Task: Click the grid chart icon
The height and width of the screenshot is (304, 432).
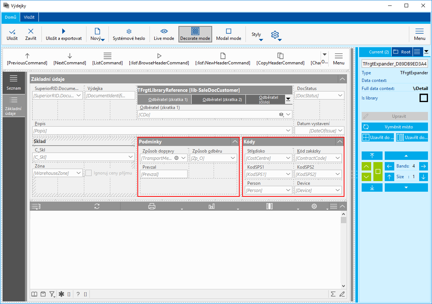Action: (211, 206)
